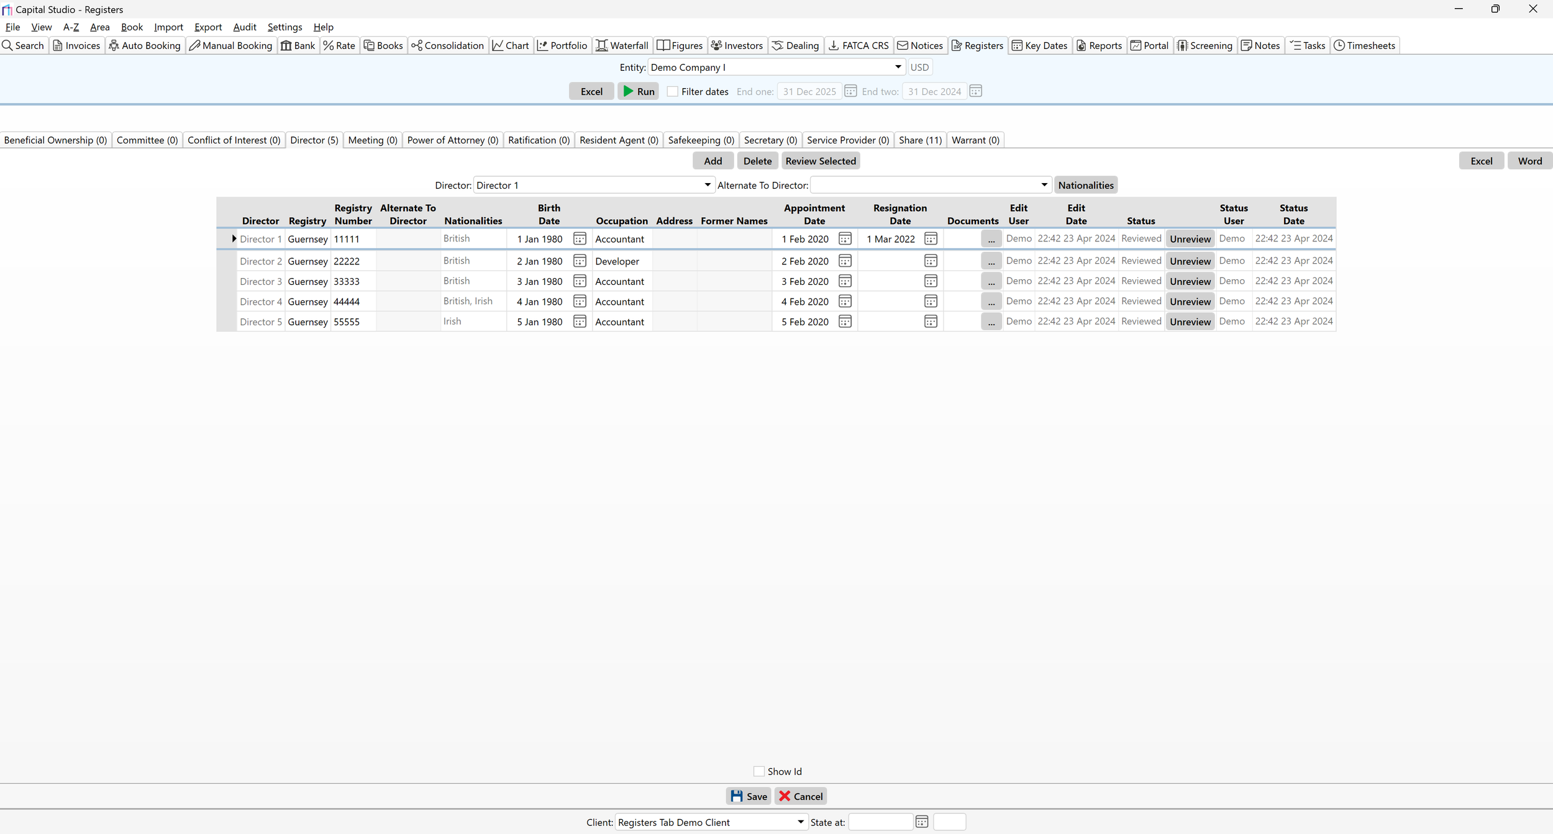Open the Investors toolbar icon
1553x834 pixels.
(716, 45)
